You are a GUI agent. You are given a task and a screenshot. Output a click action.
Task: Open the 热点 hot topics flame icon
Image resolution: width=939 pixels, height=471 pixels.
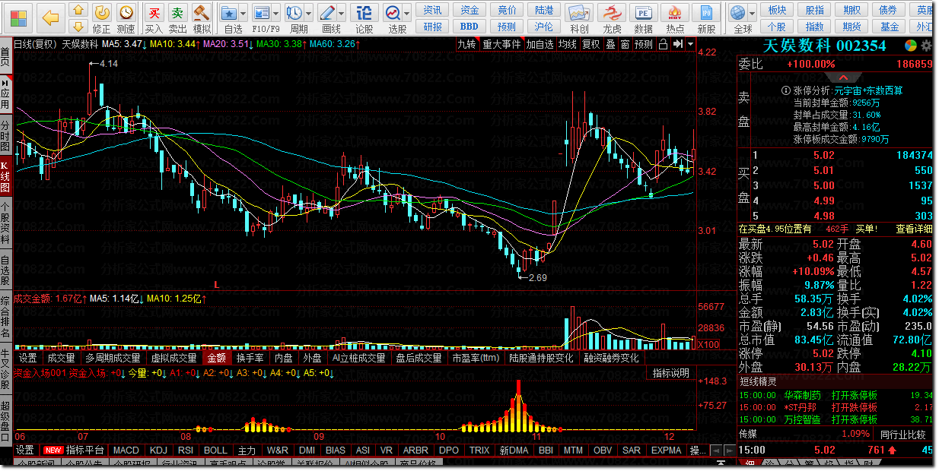[675, 13]
